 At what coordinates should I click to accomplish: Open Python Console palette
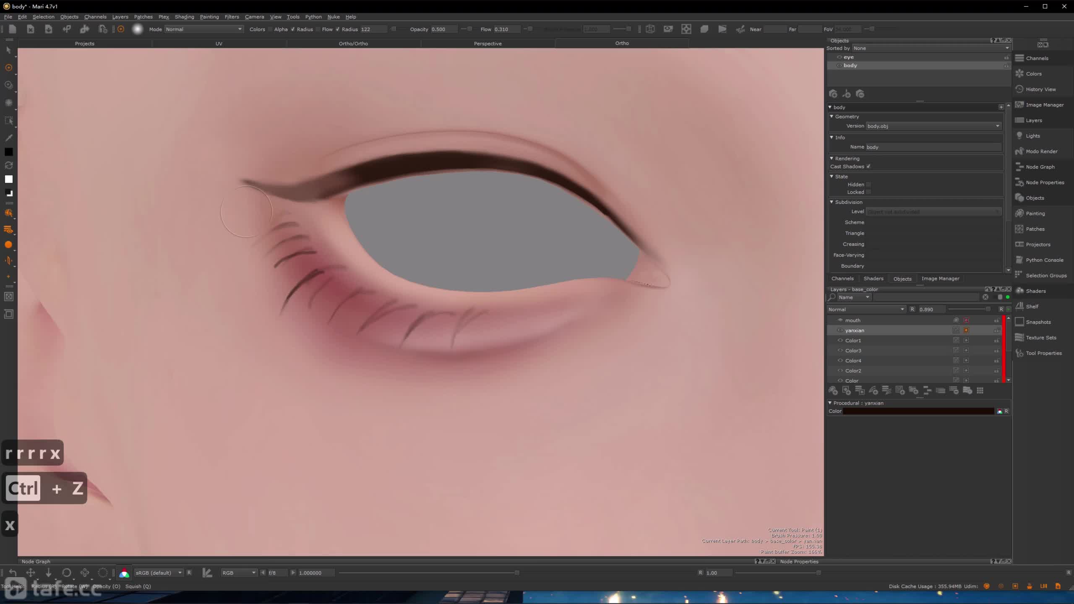(x=1044, y=260)
